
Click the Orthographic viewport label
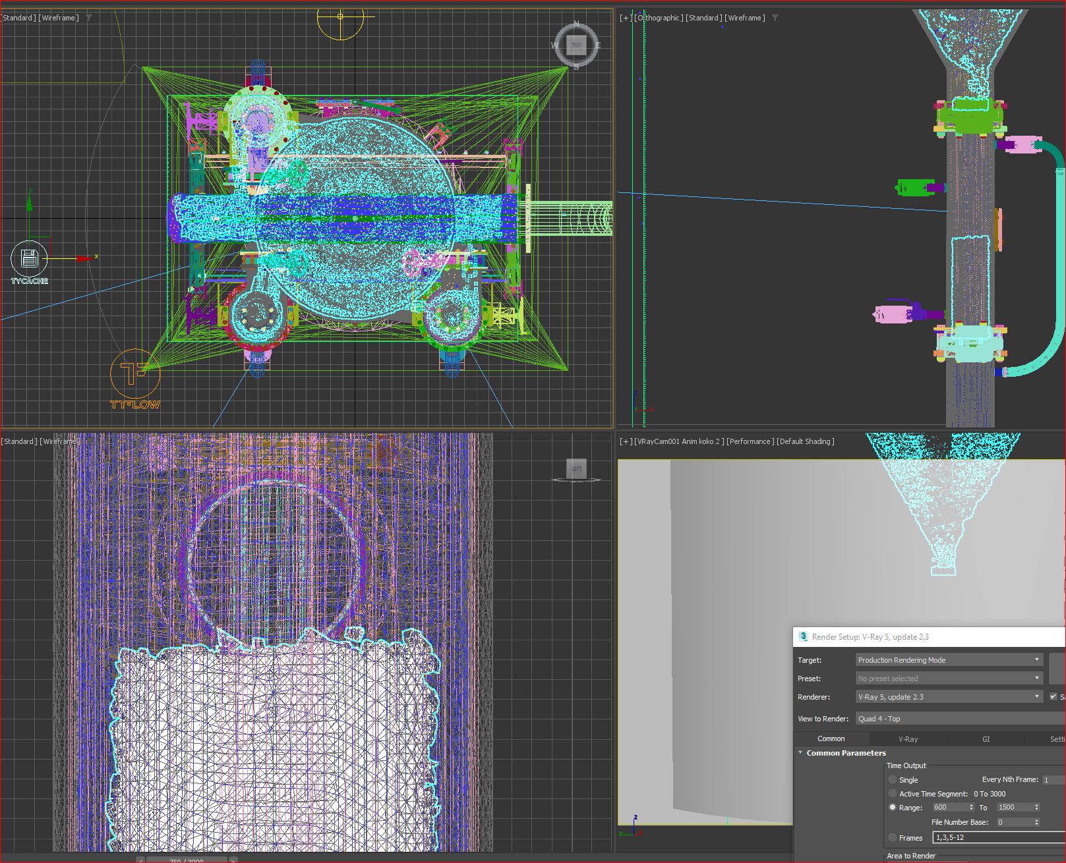point(659,18)
